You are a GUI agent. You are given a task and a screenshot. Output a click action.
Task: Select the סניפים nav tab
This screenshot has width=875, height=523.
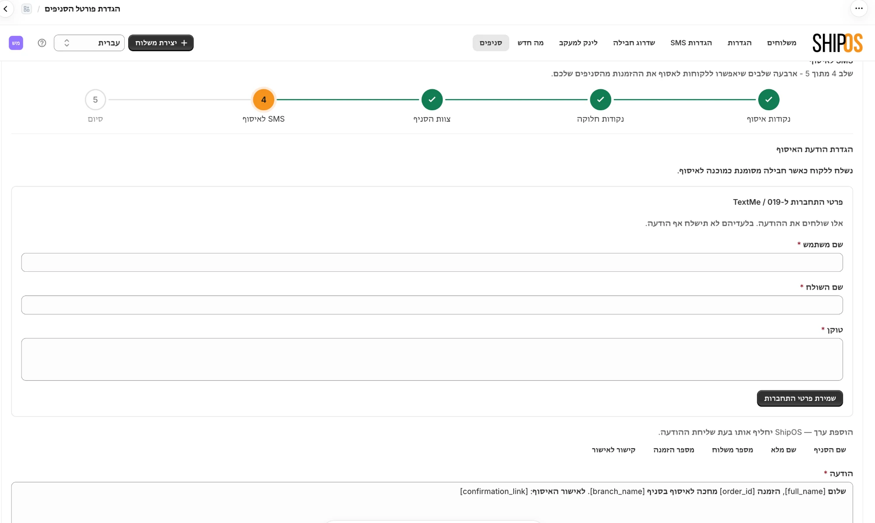pyautogui.click(x=491, y=43)
